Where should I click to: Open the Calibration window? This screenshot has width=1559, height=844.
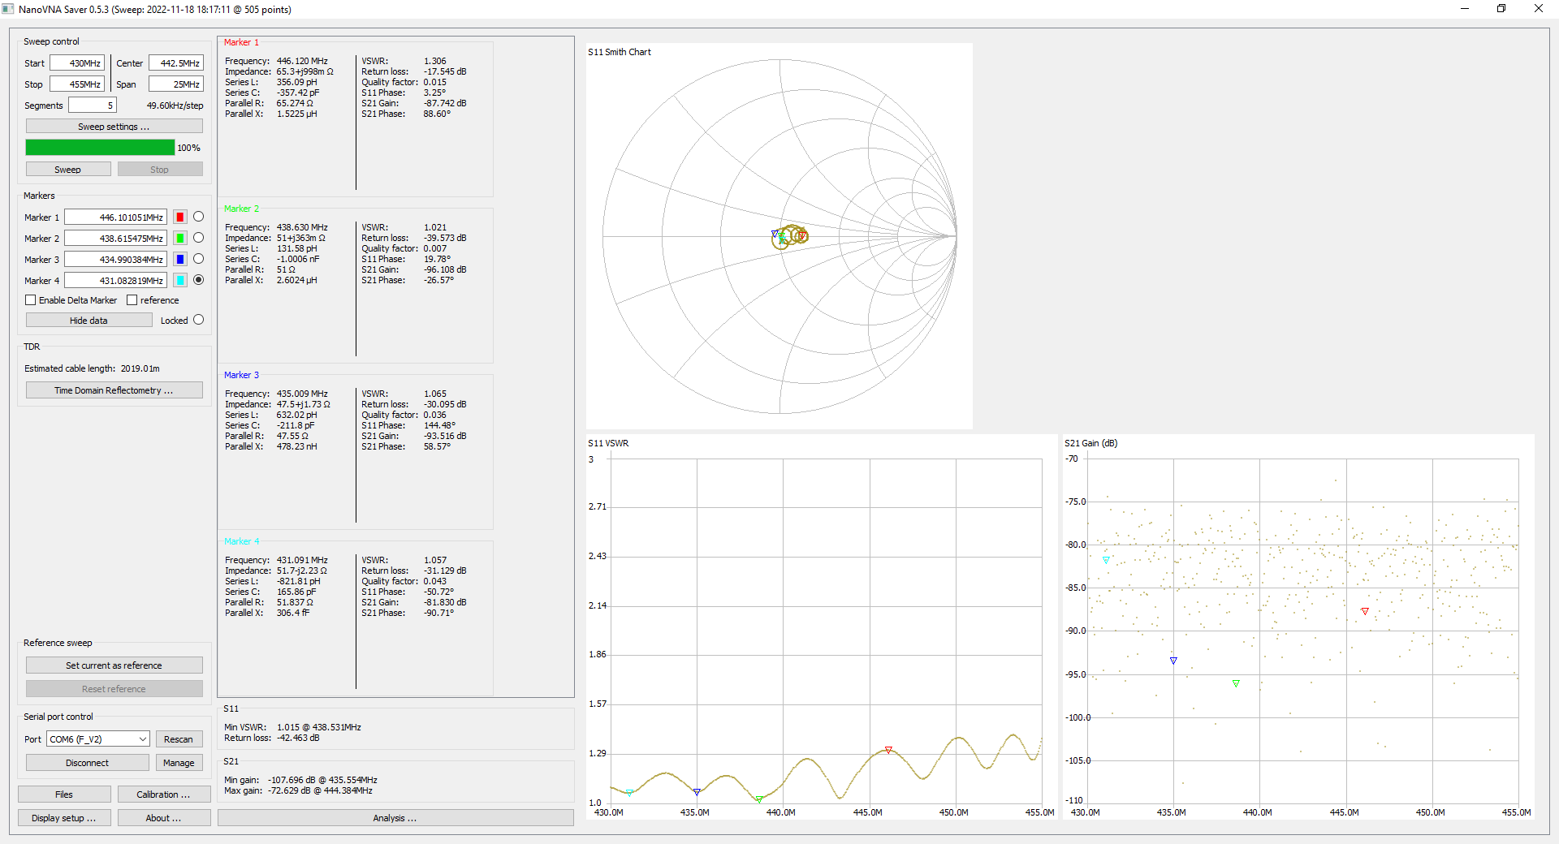pos(163,794)
